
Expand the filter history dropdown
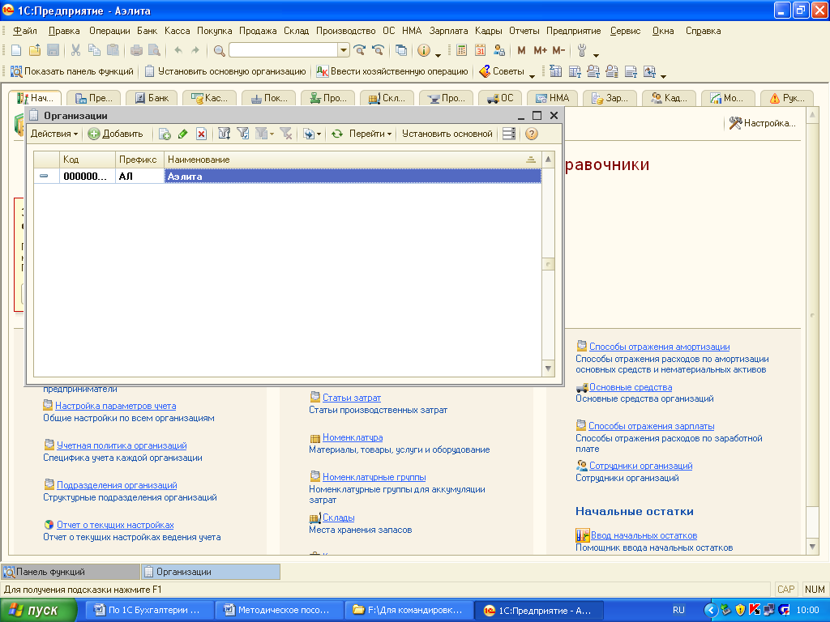click(x=265, y=134)
